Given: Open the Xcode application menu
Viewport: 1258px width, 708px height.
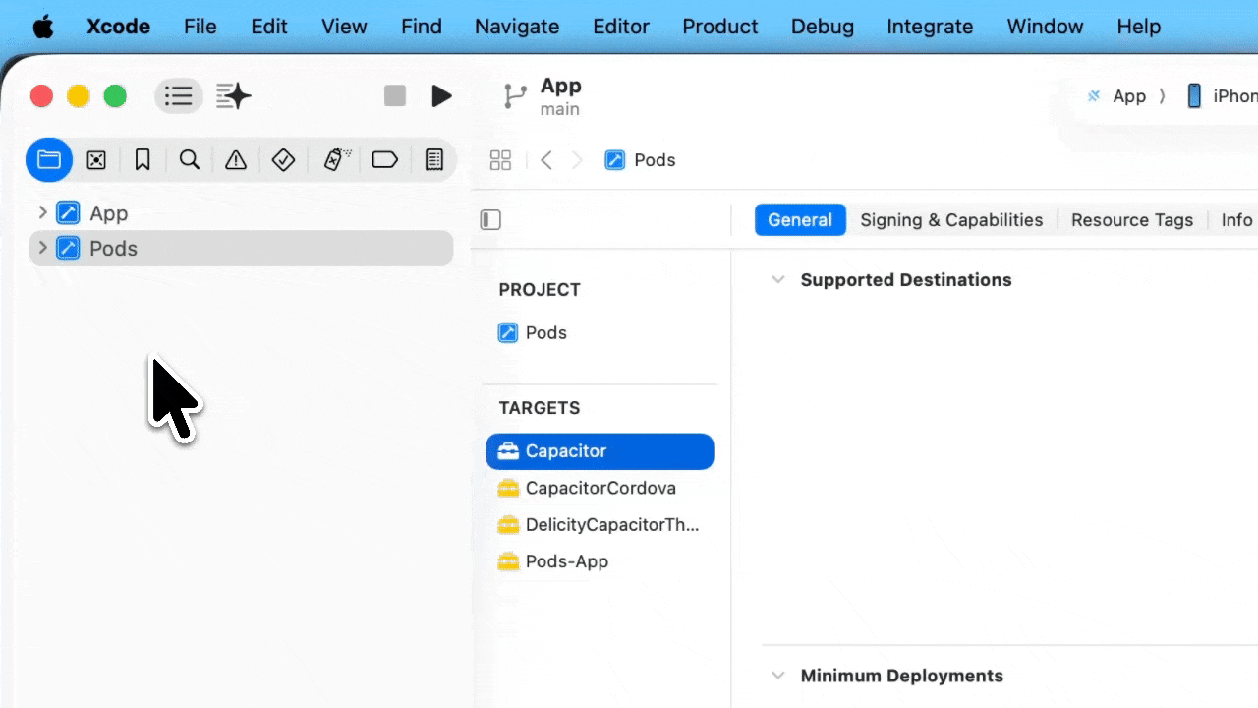Looking at the screenshot, I should pos(118,27).
